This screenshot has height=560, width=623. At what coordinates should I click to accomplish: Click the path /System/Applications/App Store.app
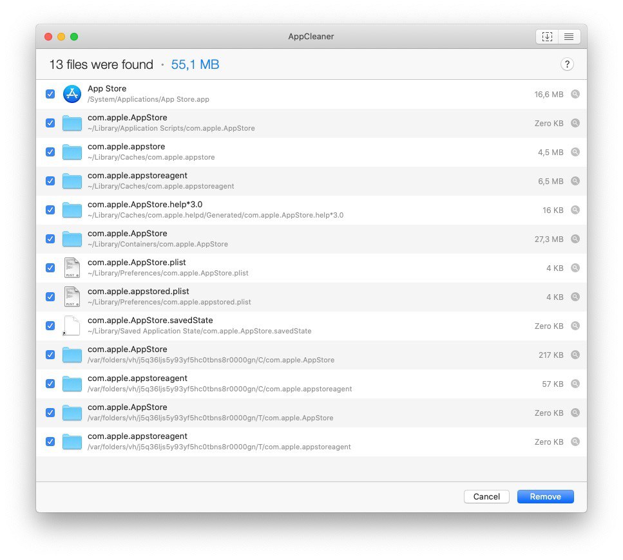coord(148,99)
